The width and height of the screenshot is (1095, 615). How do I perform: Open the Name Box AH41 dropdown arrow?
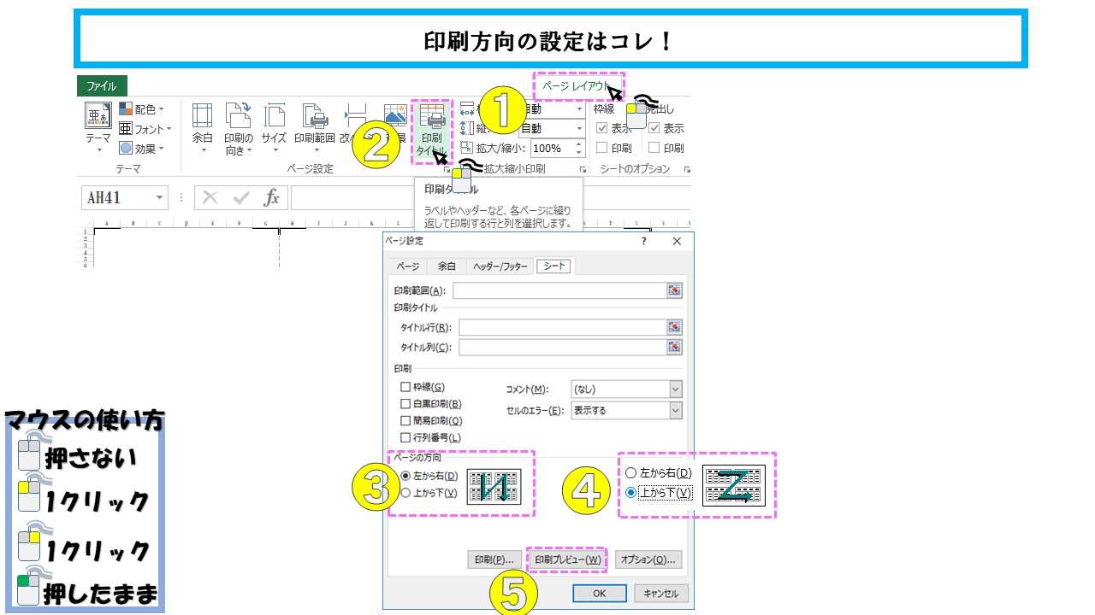[159, 198]
